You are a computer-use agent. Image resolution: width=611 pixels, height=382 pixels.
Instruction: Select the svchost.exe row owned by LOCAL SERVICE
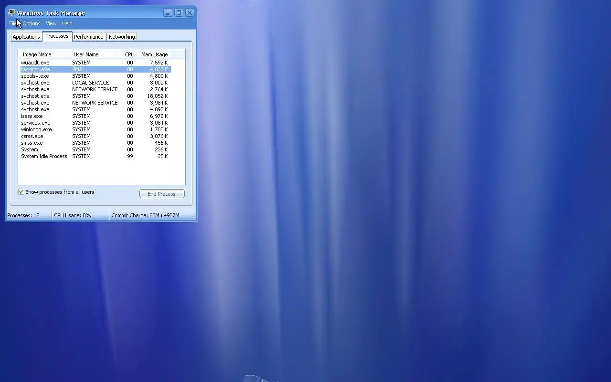pos(95,83)
